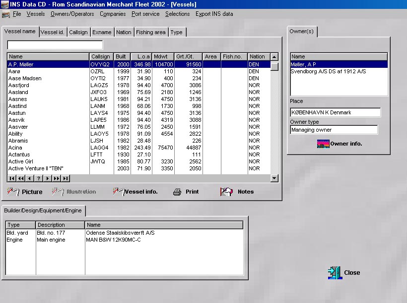
Task: Click the vessel list scrollbar thumb
Action: coord(274,66)
